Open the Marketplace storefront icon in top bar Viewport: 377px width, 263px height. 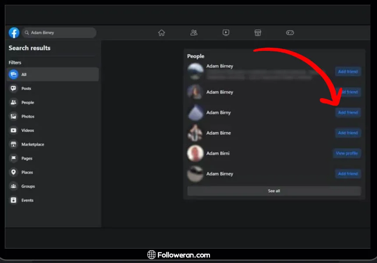point(258,33)
